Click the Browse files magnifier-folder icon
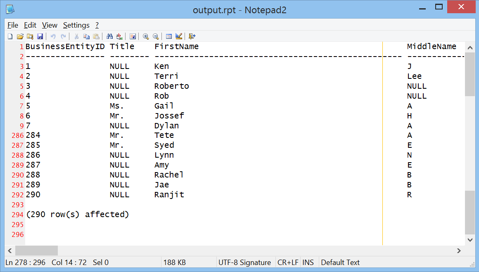This screenshot has height=272, width=479. pos(30,36)
